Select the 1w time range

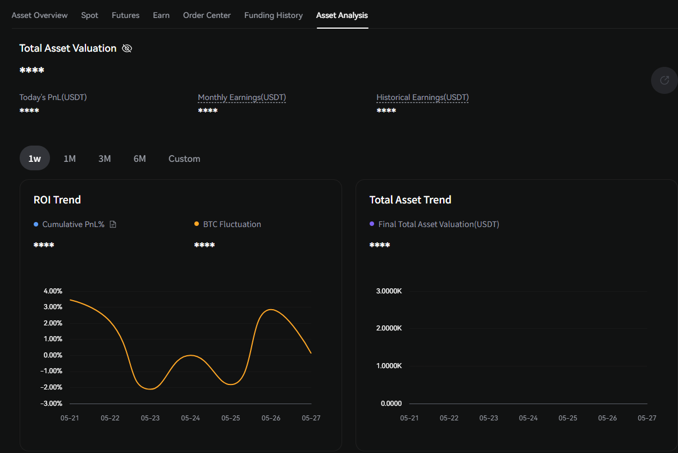point(35,158)
